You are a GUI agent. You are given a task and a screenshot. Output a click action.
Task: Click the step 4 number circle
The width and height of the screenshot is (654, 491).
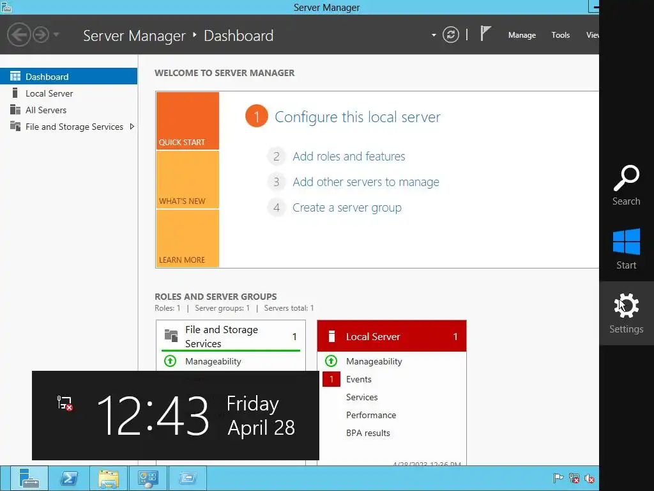point(276,208)
